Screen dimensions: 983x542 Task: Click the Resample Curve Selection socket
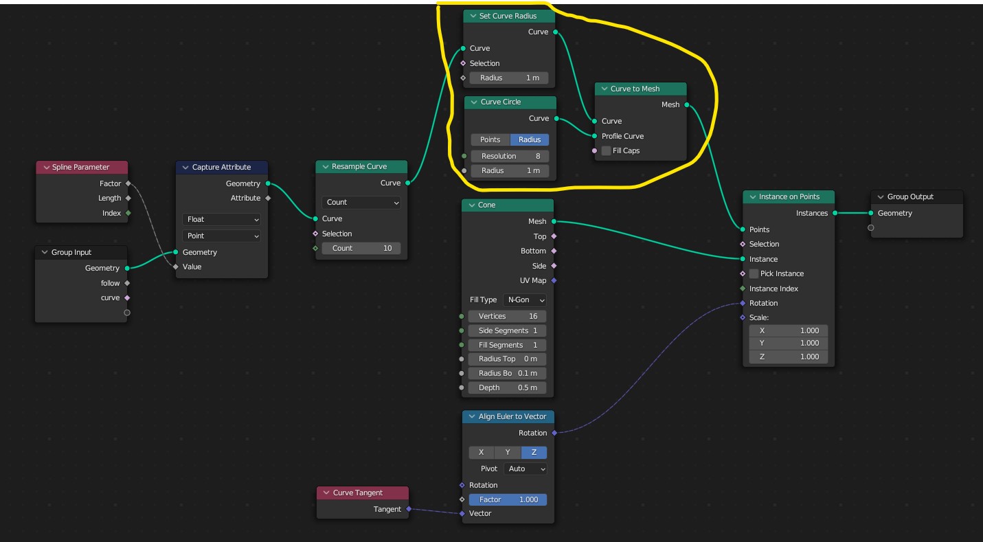(x=315, y=234)
